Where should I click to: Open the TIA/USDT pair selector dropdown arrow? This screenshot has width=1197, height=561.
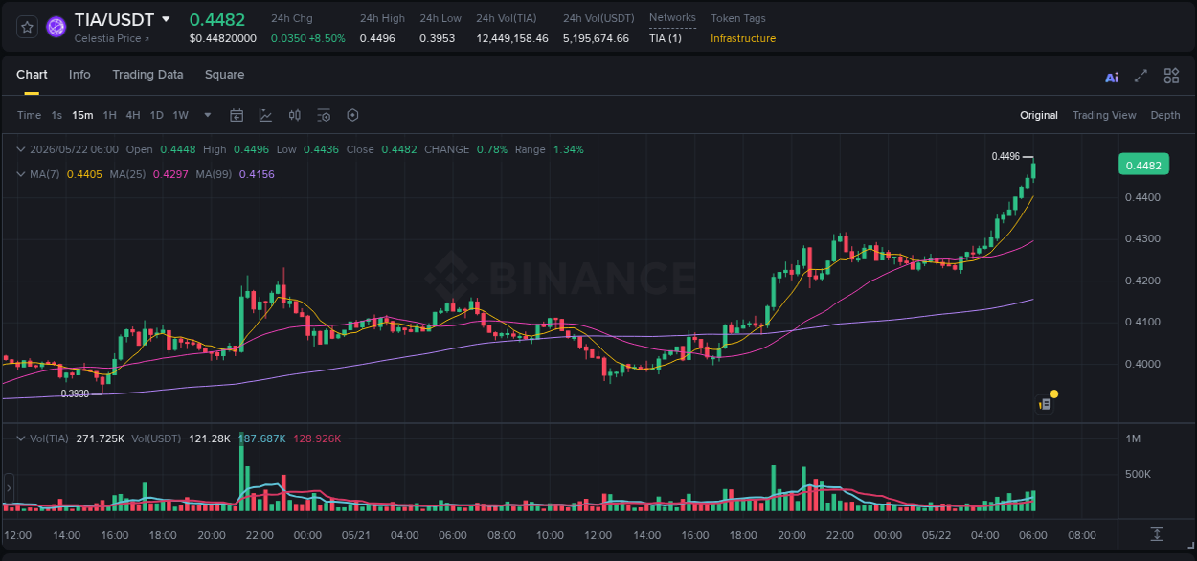tap(166, 19)
